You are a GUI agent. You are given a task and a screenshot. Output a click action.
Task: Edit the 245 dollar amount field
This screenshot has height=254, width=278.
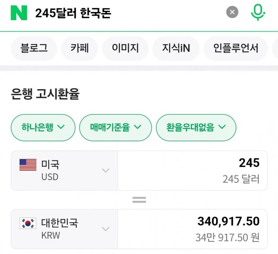pos(192,170)
